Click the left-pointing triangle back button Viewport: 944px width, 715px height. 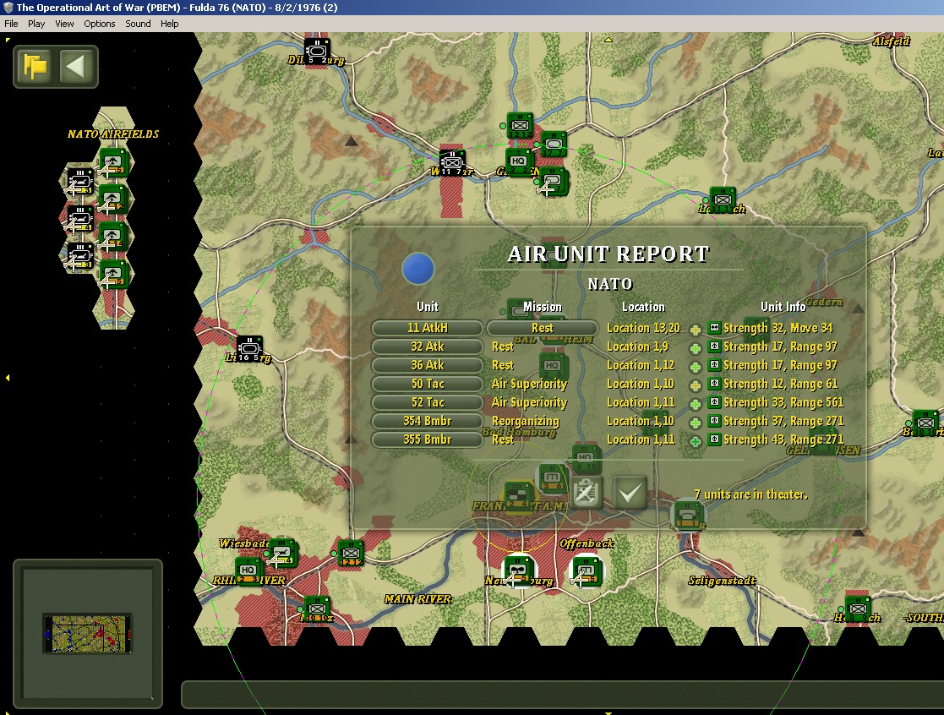75,66
